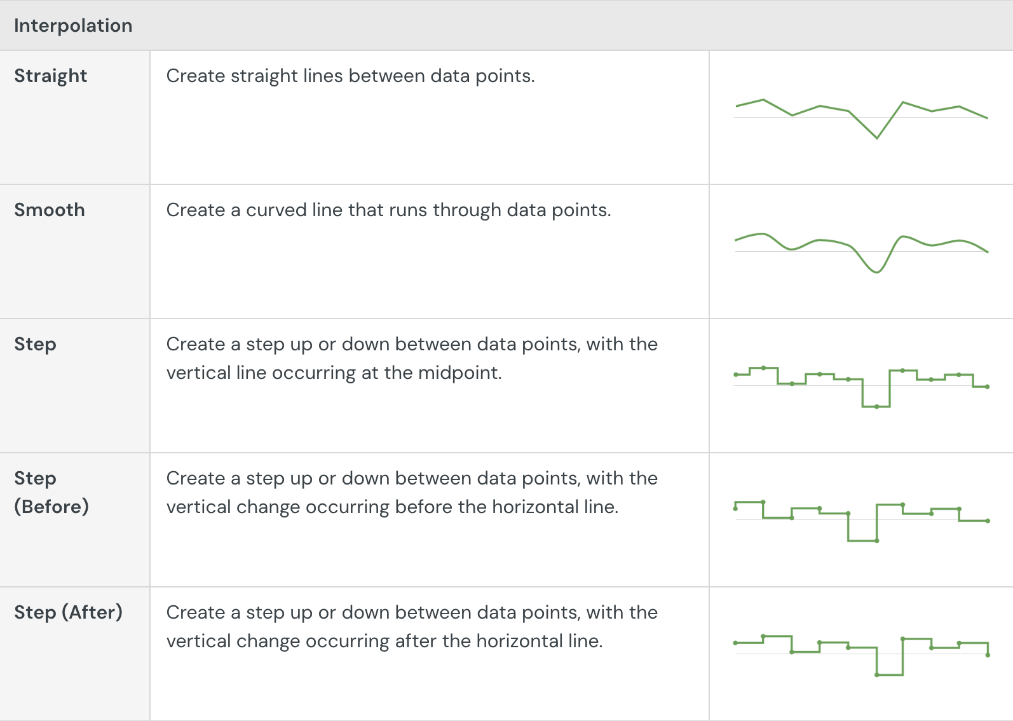
Task: Choose the Step (After) row label
Action: tap(69, 612)
